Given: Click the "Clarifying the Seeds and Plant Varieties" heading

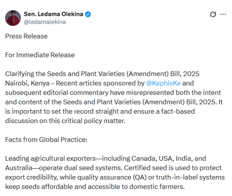Looking at the screenshot, I should (102, 74).
